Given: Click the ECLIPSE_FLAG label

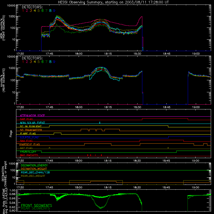Looking at the screenshot, I should tap(29, 137).
